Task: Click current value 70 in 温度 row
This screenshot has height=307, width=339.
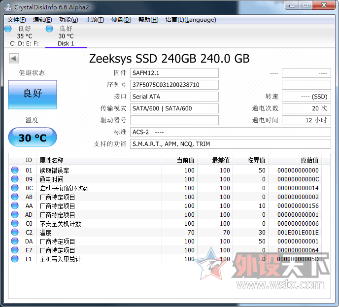Action: pos(191,233)
